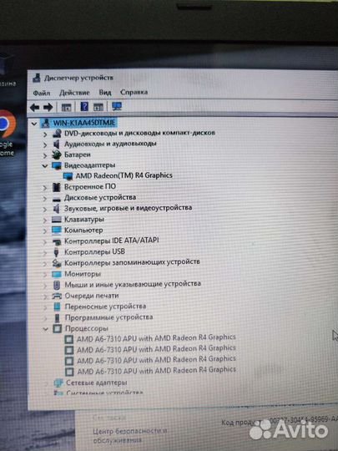
Task: Click the Back arrow toolbar icon
Action: point(34,108)
